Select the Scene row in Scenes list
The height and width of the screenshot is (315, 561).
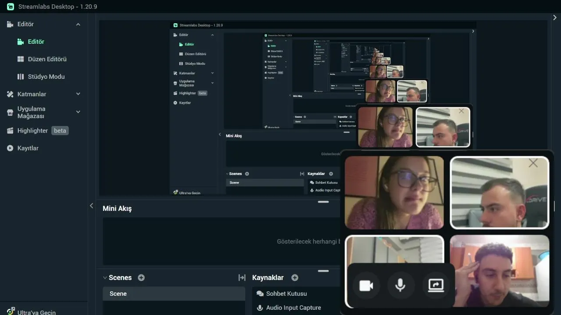point(174,294)
